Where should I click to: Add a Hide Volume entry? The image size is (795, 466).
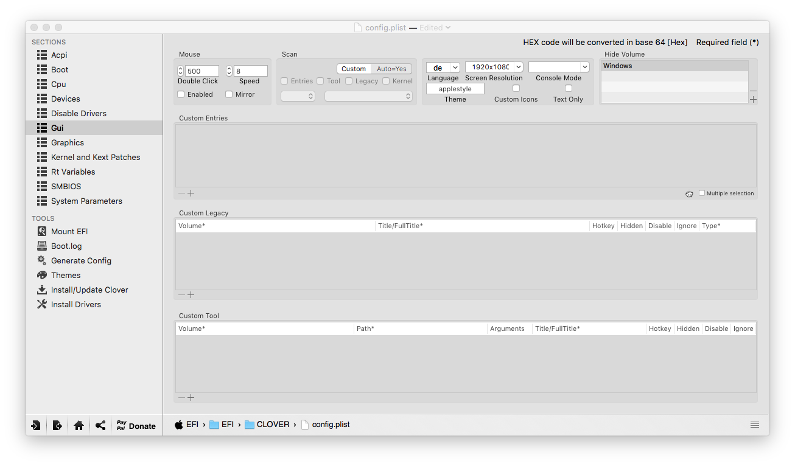[x=754, y=99]
